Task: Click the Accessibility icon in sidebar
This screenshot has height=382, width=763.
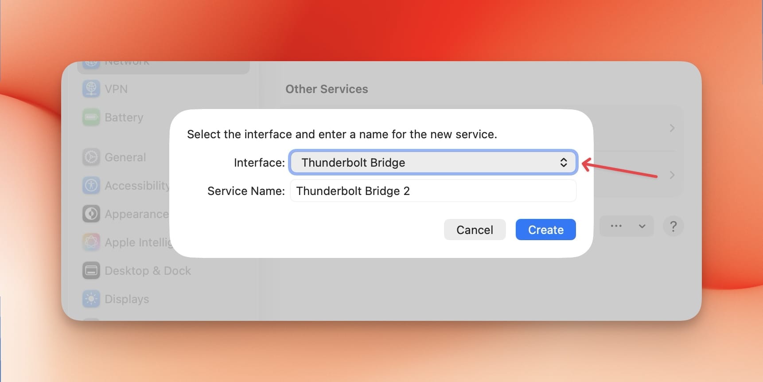Action: click(91, 185)
